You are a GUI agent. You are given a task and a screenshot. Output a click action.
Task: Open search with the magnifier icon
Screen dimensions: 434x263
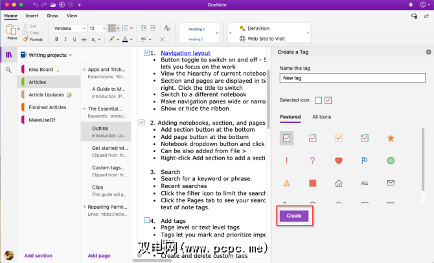[x=8, y=70]
